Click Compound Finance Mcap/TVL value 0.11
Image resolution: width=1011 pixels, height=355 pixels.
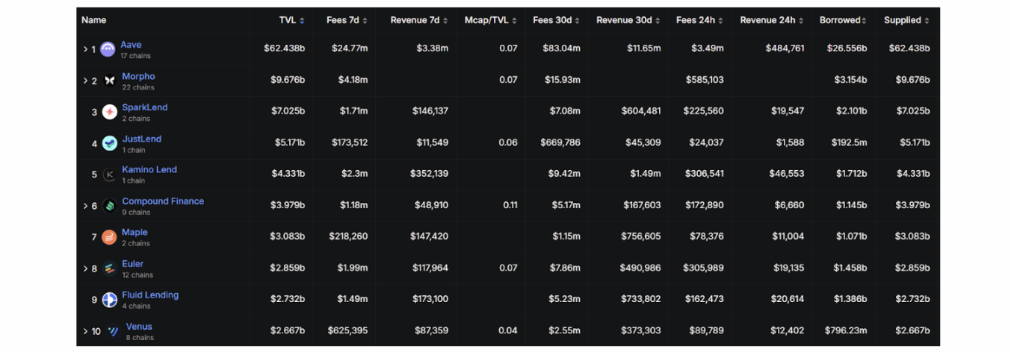click(510, 205)
